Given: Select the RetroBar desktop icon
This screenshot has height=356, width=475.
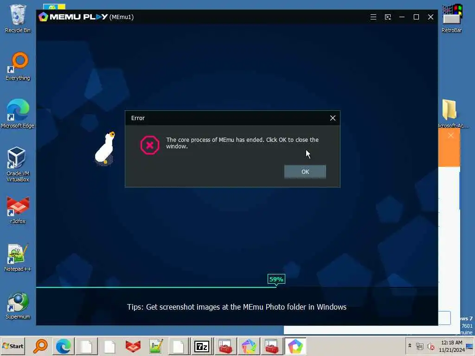Looking at the screenshot, I should 452,19.
